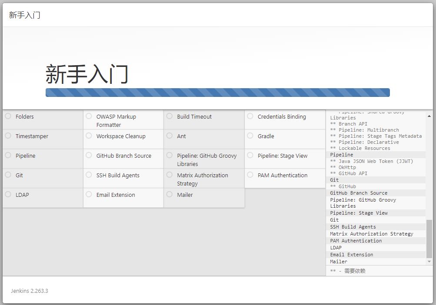Click the status circle next to Mailer plugin
Screen dimensions: 436x305
[x=169, y=194]
